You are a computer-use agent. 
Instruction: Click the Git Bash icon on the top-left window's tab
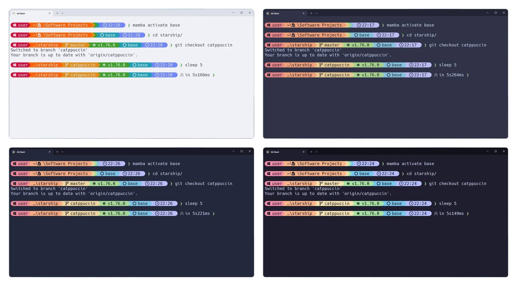(x=15, y=13)
